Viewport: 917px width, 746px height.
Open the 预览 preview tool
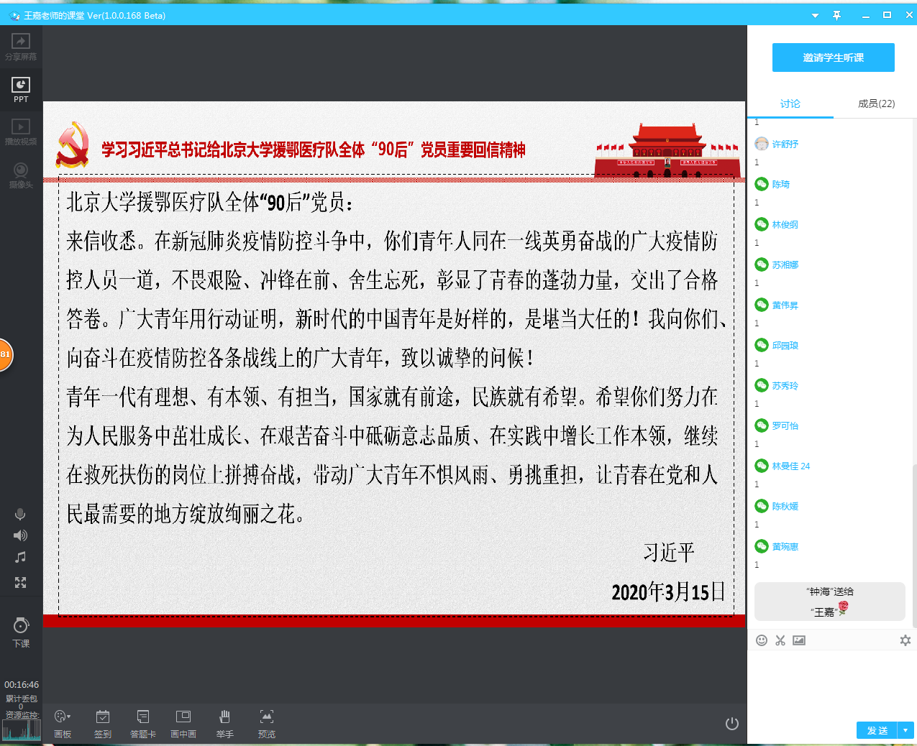pyautogui.click(x=267, y=722)
